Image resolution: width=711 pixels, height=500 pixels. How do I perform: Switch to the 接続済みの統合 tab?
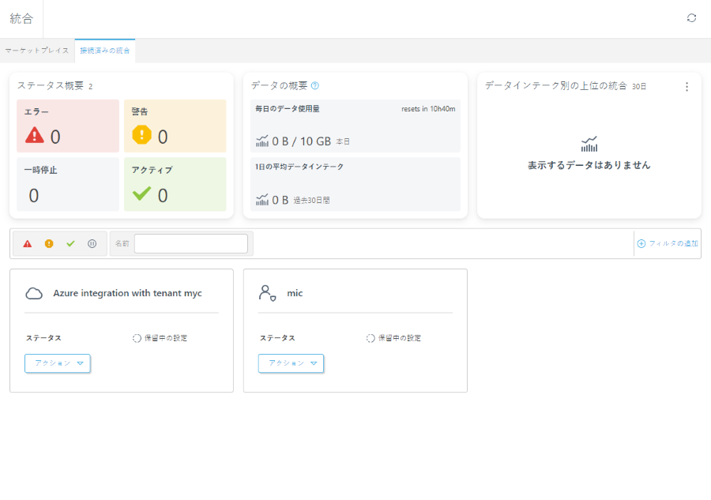pyautogui.click(x=105, y=51)
